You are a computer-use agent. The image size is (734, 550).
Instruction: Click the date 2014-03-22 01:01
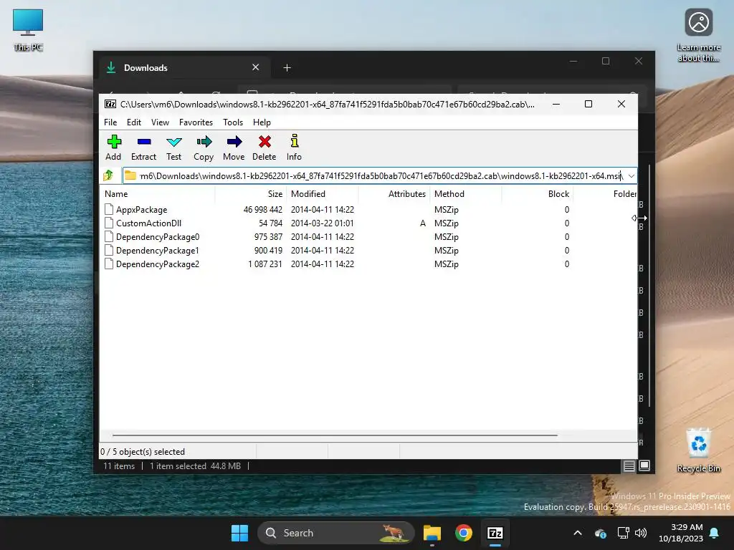point(323,223)
